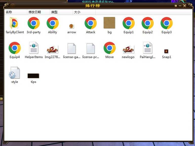Image resolution: width=195 pixels, height=146 pixels.
Task: Click the Equip4 file name label
Action: coord(15,57)
